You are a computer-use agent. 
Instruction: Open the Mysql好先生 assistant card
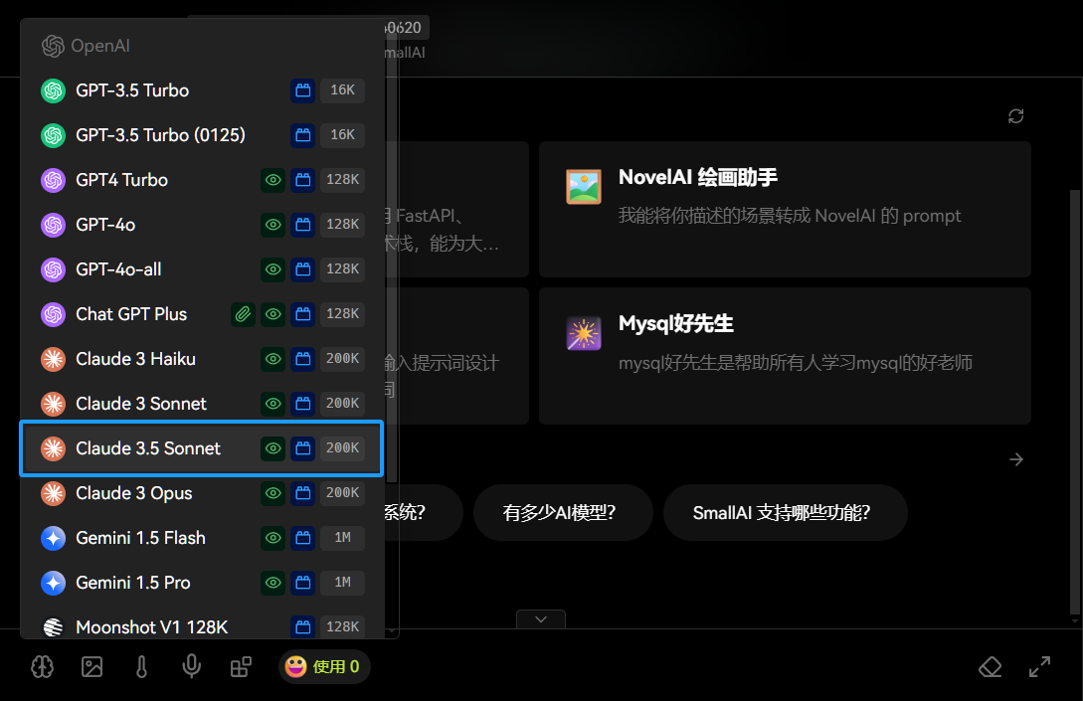pyautogui.click(x=786, y=356)
